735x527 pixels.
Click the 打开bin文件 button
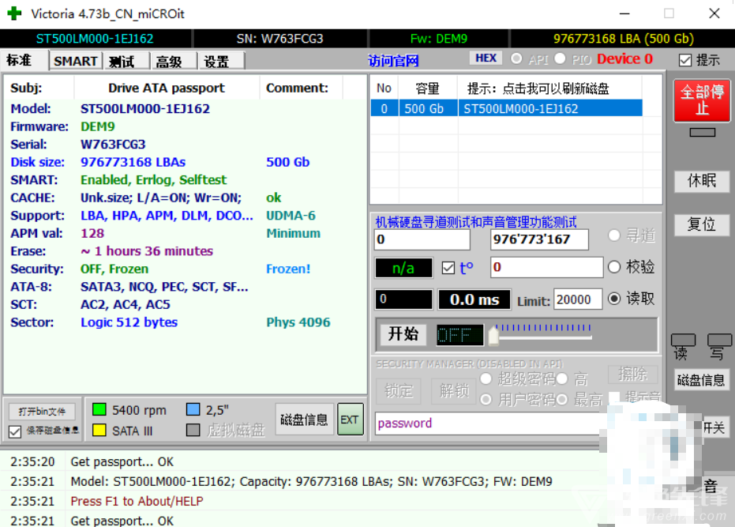(x=42, y=412)
